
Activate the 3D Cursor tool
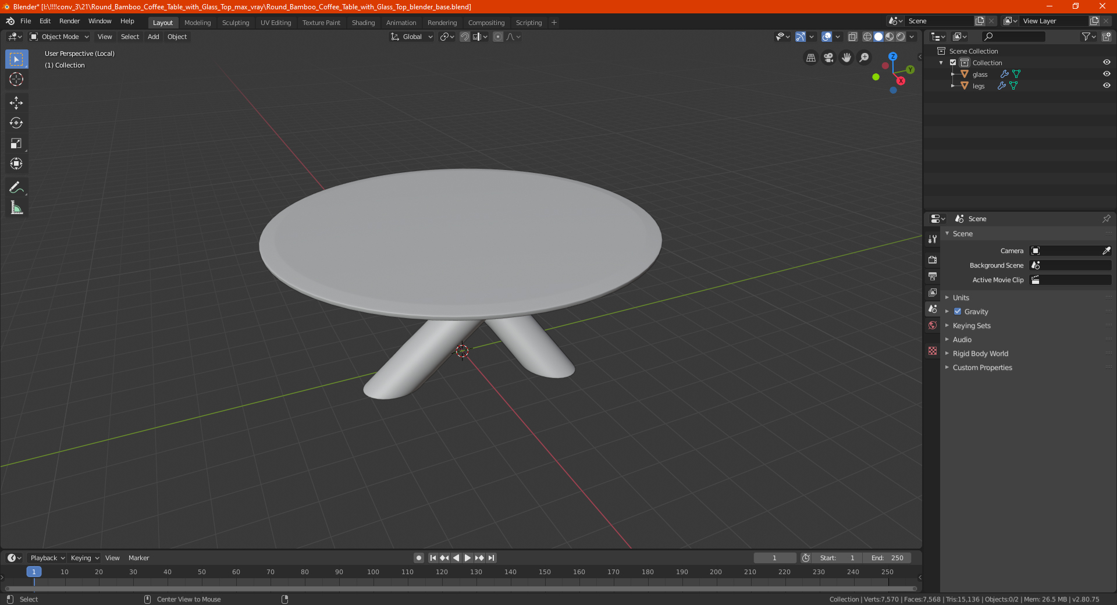coord(16,80)
